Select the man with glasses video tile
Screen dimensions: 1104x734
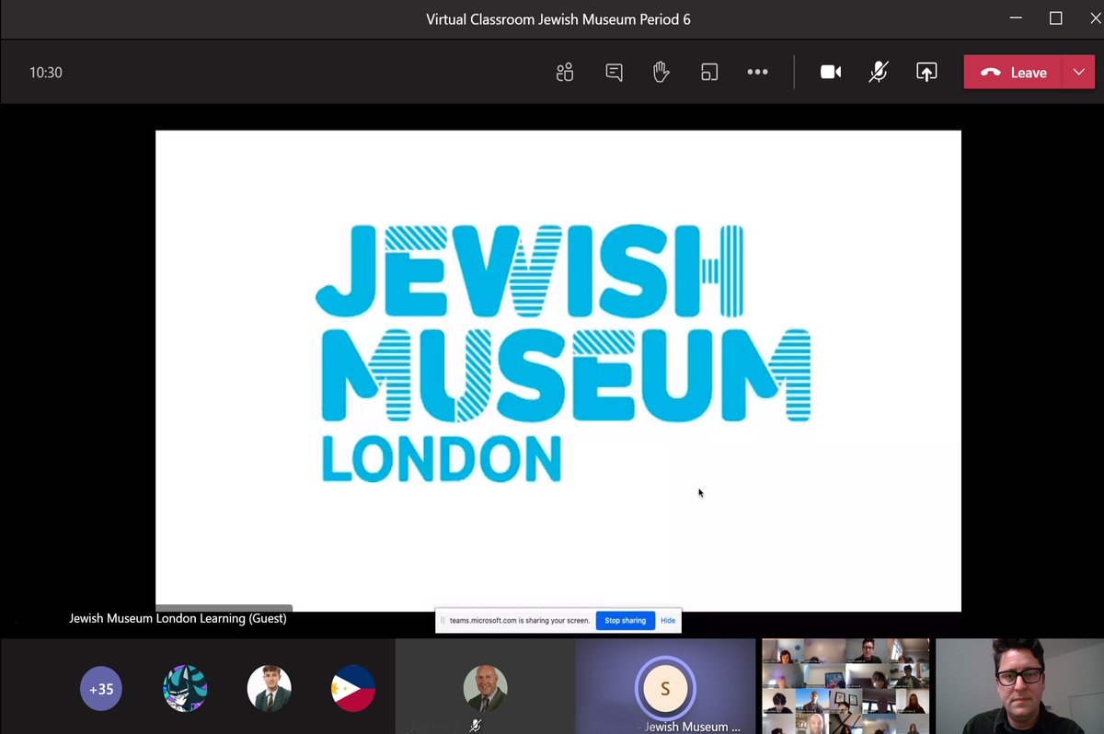point(1019,686)
